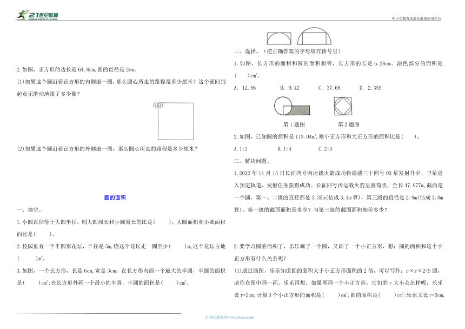Click the section heading 三、解决问题
The height and width of the screenshot is (329, 465).
click(x=252, y=161)
